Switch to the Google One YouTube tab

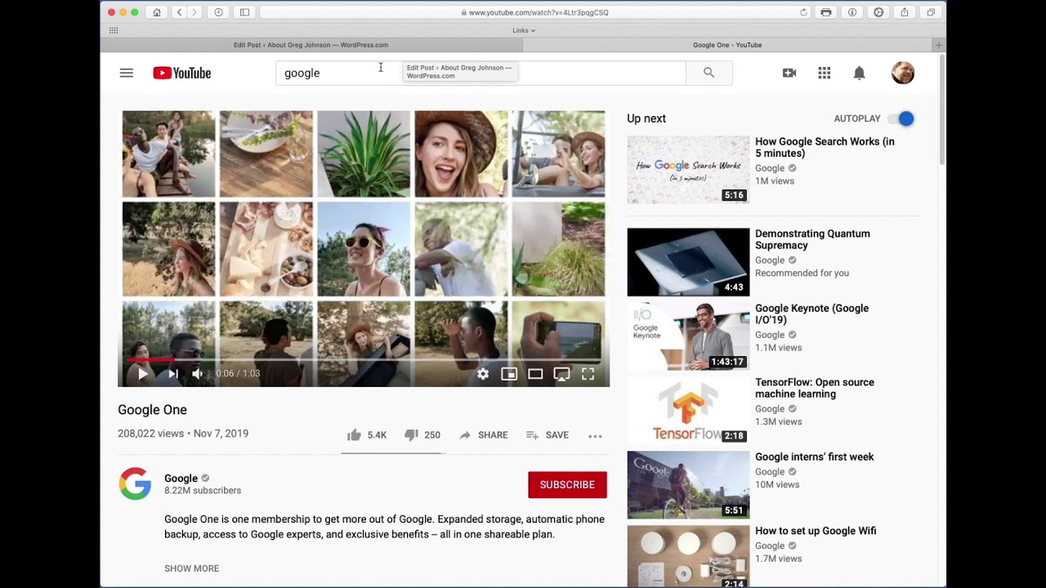(727, 45)
